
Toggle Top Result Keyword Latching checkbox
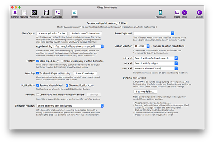(37, 73)
